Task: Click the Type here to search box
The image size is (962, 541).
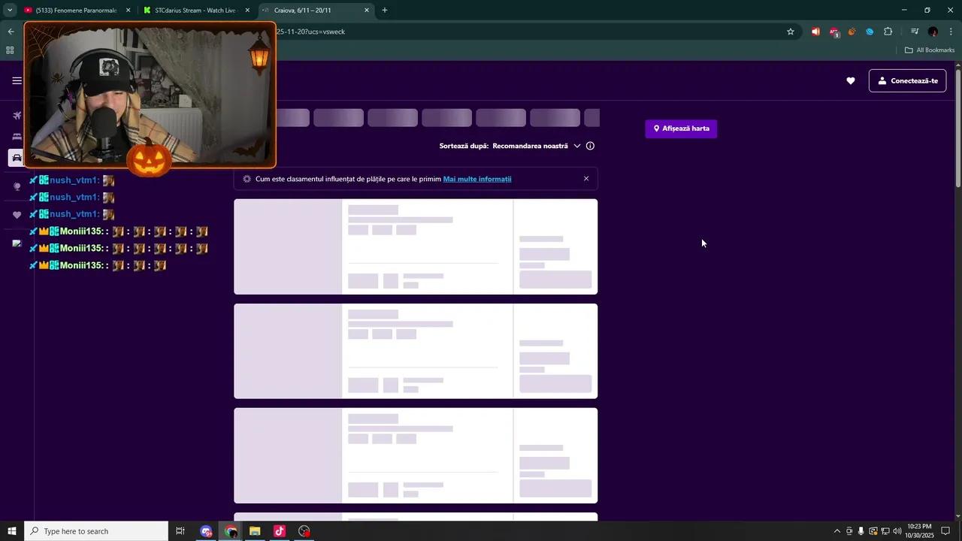Action: coord(96,531)
